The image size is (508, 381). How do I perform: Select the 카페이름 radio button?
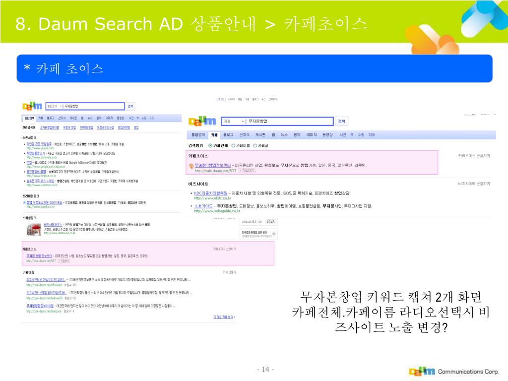point(233,146)
